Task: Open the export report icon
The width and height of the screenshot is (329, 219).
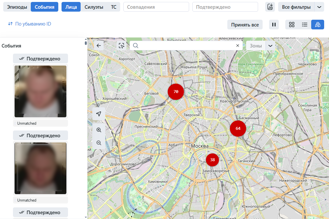Action: 270,6
